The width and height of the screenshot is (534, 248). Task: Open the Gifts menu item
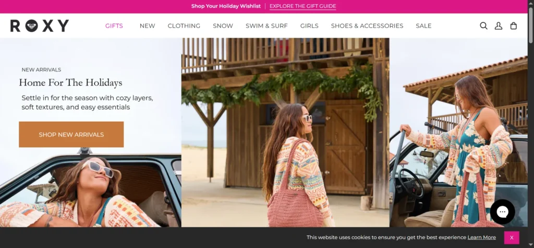(x=114, y=26)
